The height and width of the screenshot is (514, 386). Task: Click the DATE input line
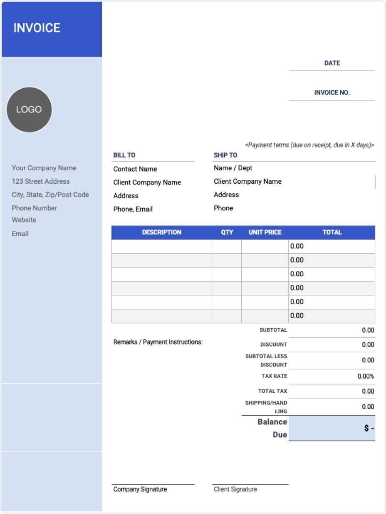[332, 71]
